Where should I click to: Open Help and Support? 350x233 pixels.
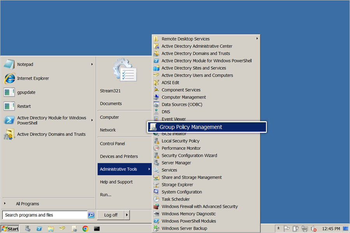click(116, 182)
